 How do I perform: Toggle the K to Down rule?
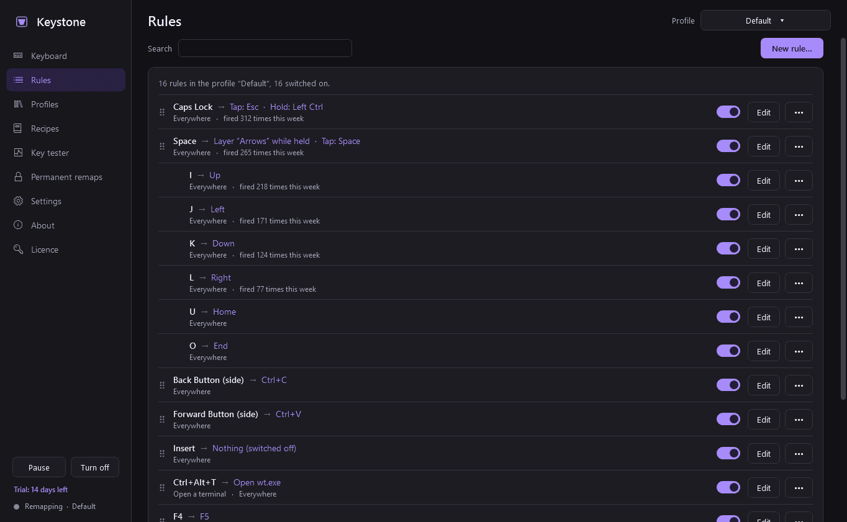[728, 248]
